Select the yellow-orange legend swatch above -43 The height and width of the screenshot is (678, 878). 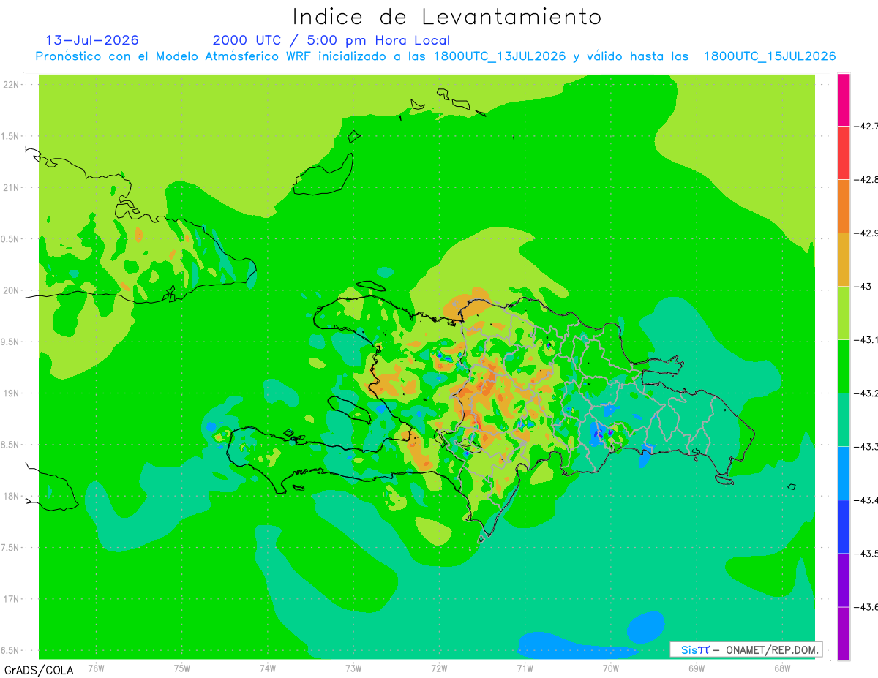(844, 260)
